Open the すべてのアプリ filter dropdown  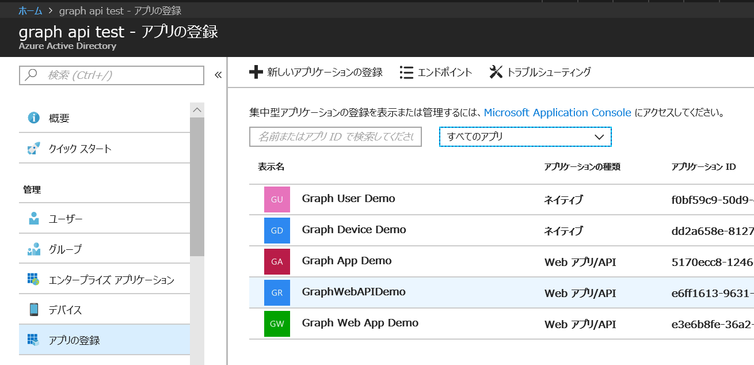pos(524,136)
